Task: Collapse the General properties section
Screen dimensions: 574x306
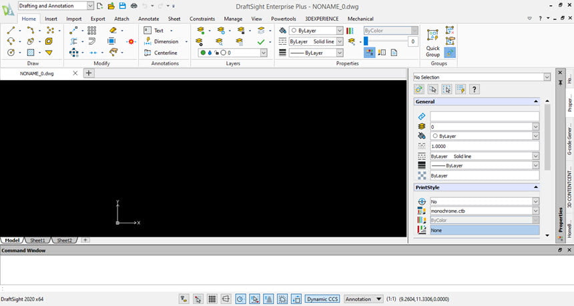Action: [536, 101]
